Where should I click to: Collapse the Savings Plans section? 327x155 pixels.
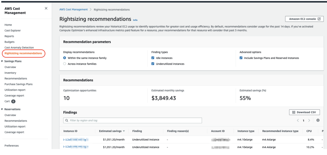coord(3,61)
